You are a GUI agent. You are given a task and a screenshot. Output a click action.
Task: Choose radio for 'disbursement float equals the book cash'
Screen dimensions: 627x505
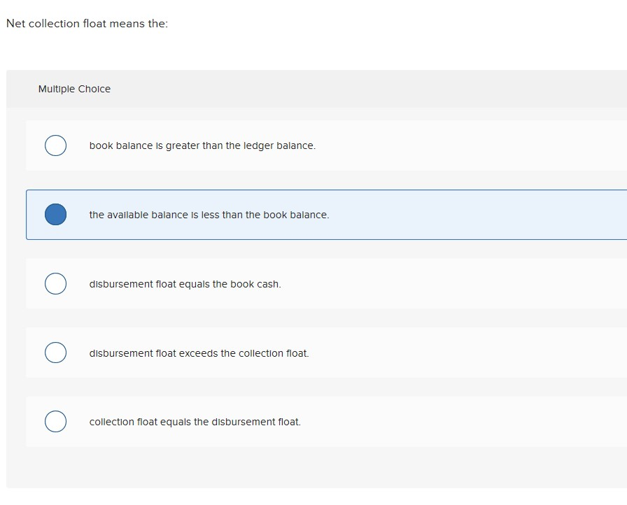pyautogui.click(x=55, y=284)
